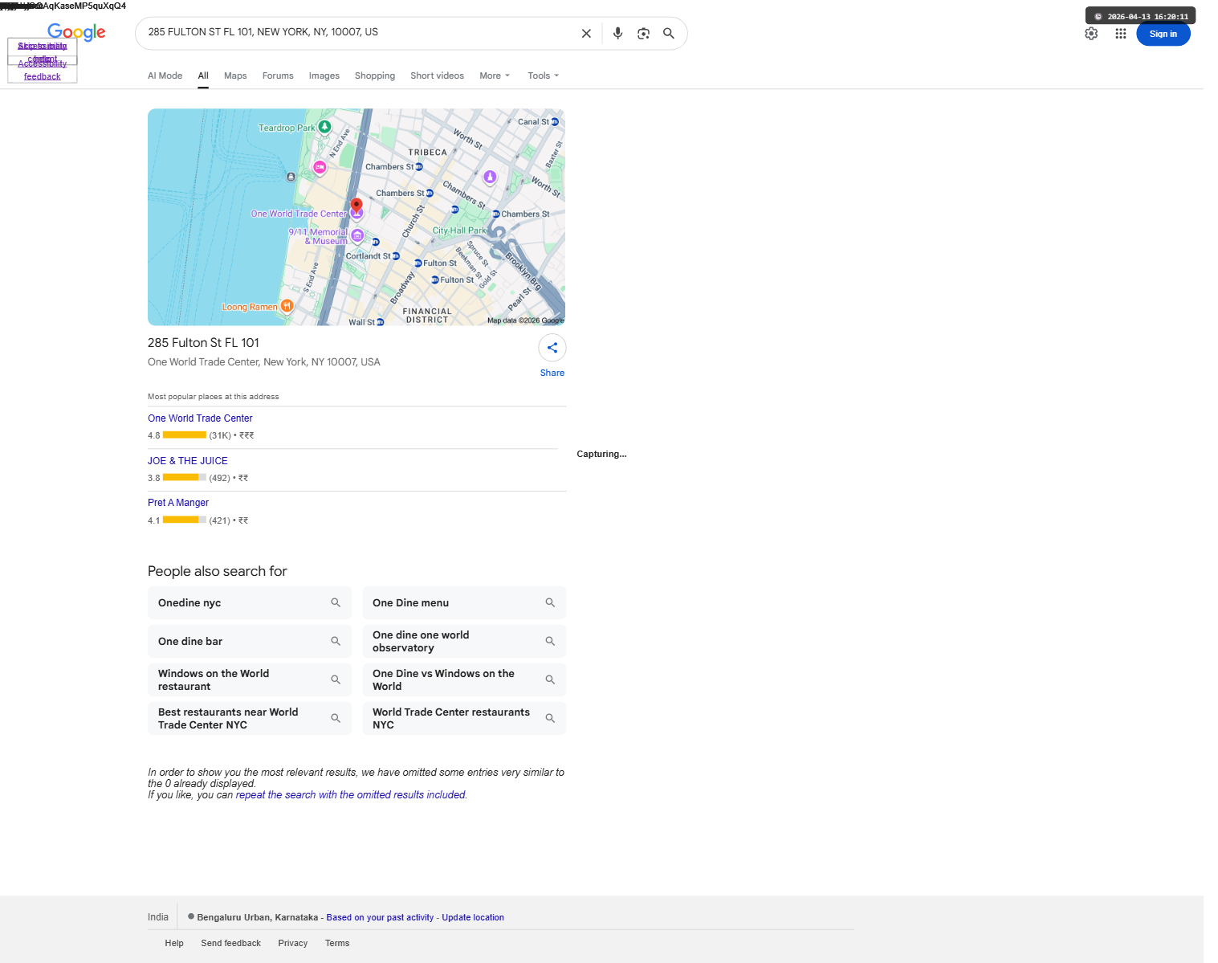This screenshot has height=963, width=1218.
Task: Select the All results tab
Action: click(203, 75)
